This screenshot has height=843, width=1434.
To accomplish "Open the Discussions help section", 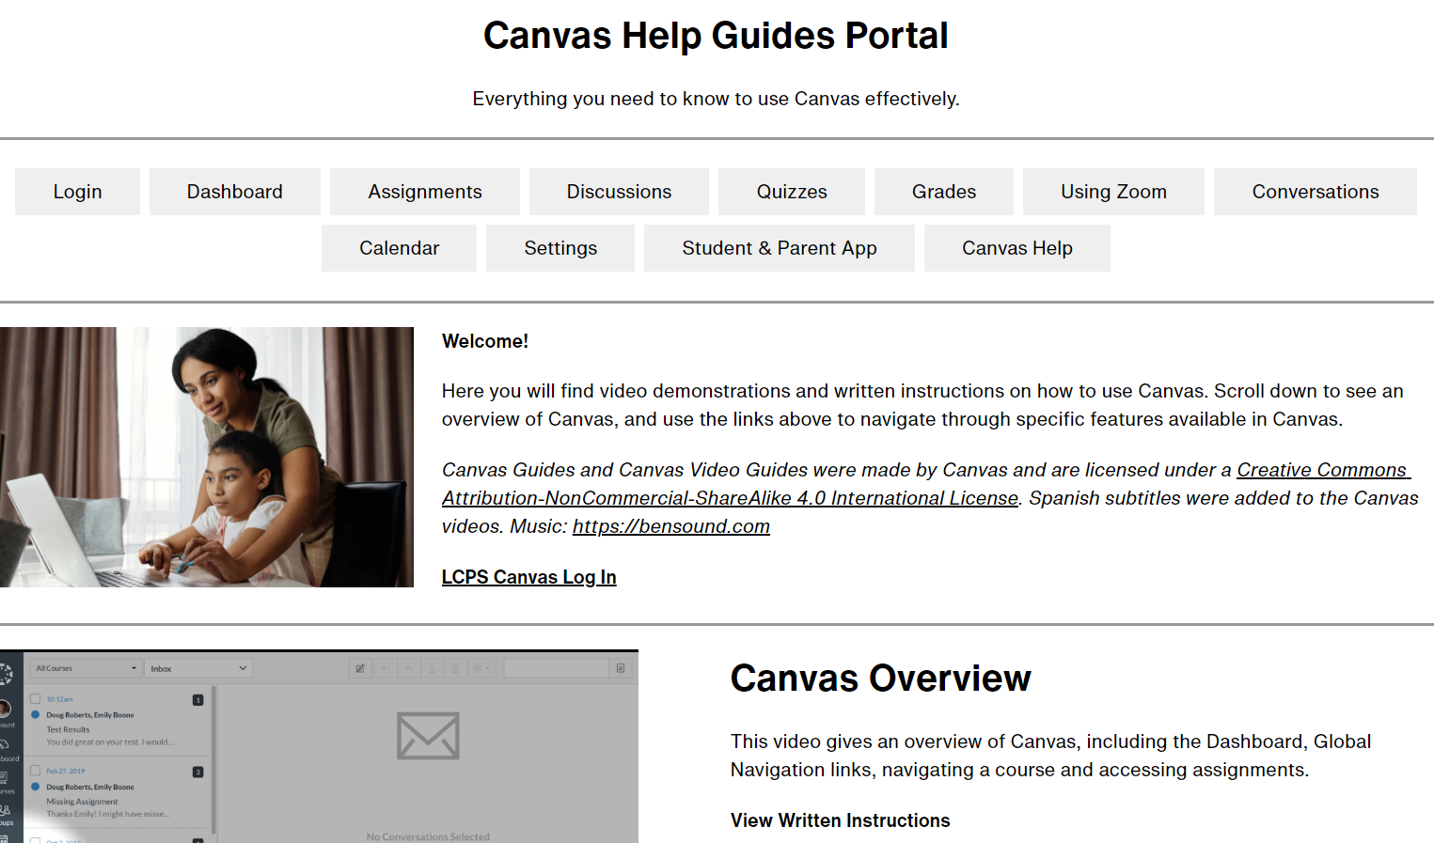I will pyautogui.click(x=619, y=192).
